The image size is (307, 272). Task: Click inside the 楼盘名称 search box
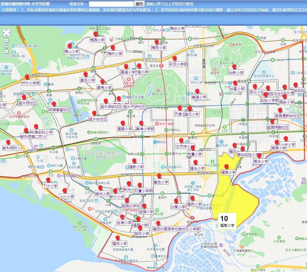click(x=112, y=4)
